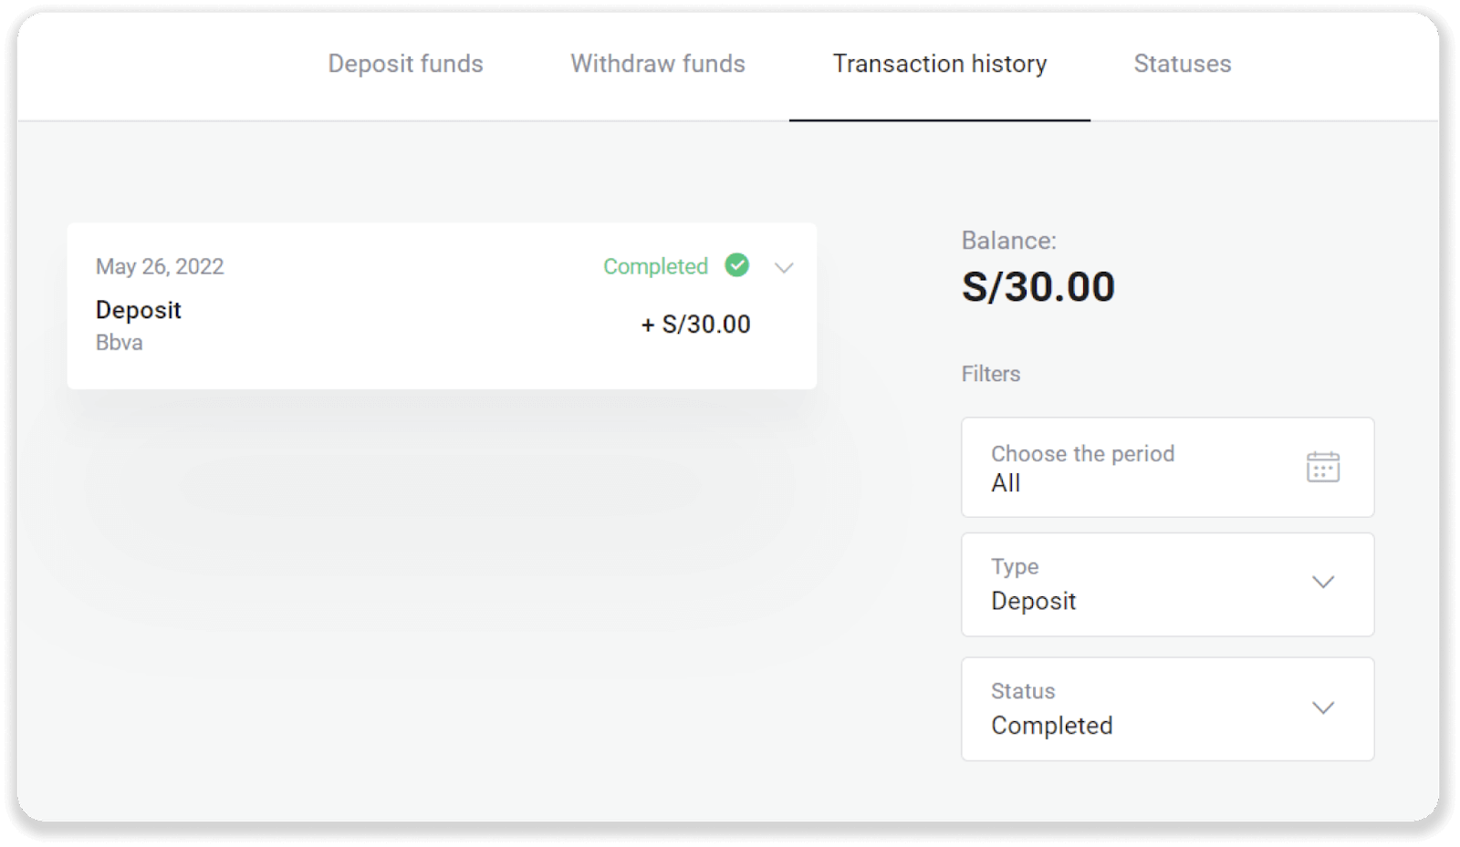Click the May 26, 2022 transaction date
This screenshot has width=1460, height=847.
tap(160, 266)
